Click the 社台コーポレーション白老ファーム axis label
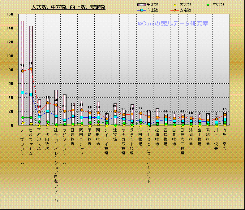 [x=56, y=165]
